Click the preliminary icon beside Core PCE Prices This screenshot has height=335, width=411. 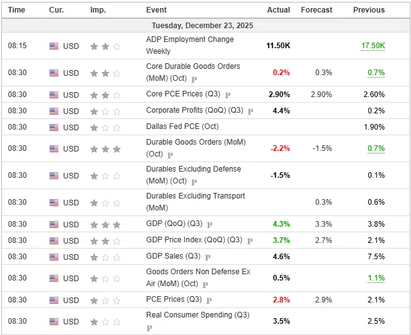coord(228,95)
